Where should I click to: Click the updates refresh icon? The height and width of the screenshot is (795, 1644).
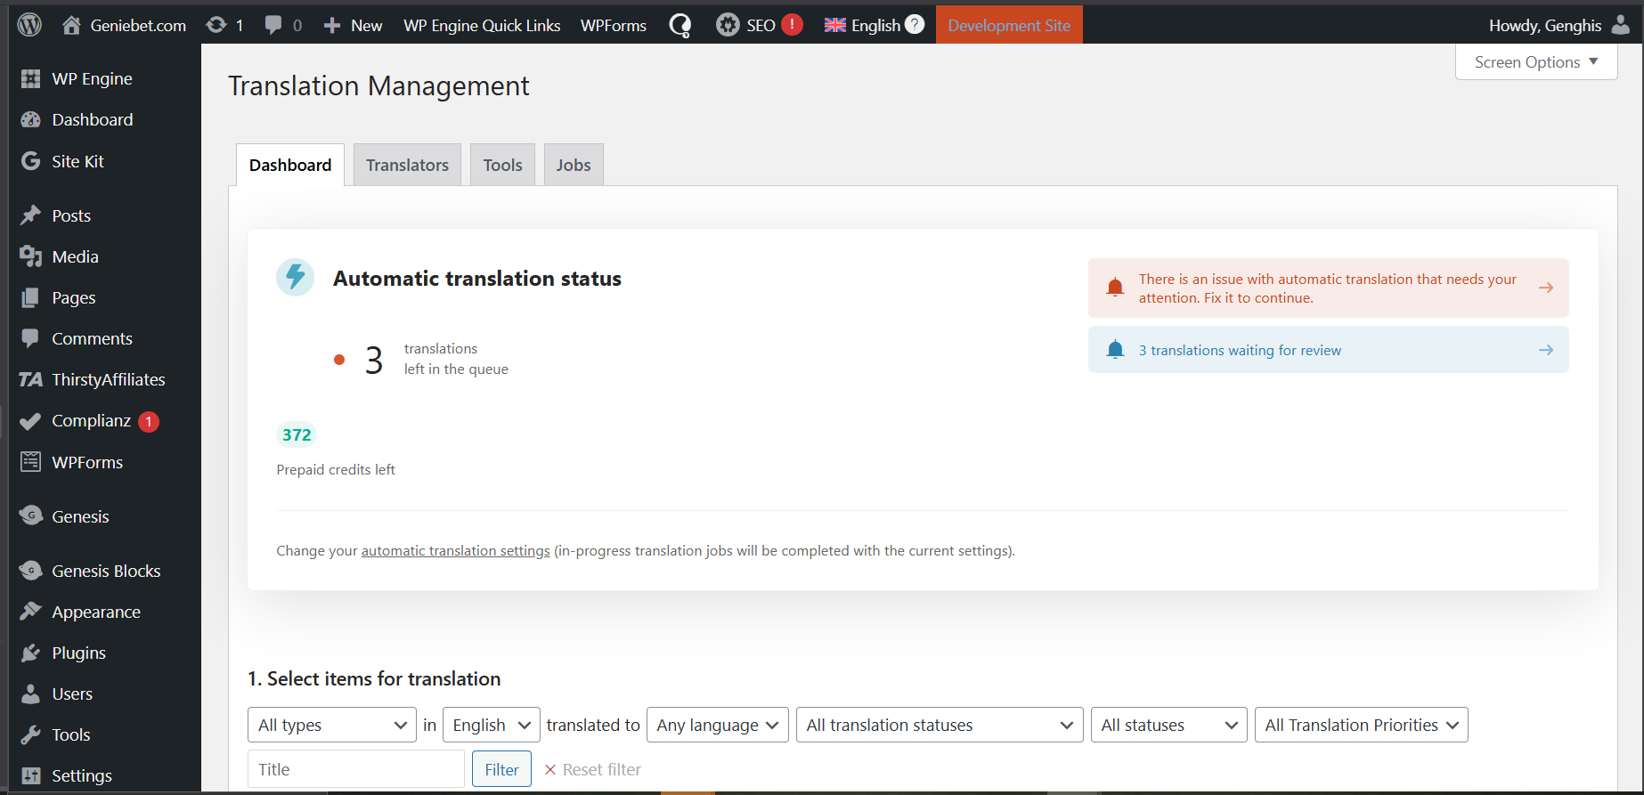216,25
